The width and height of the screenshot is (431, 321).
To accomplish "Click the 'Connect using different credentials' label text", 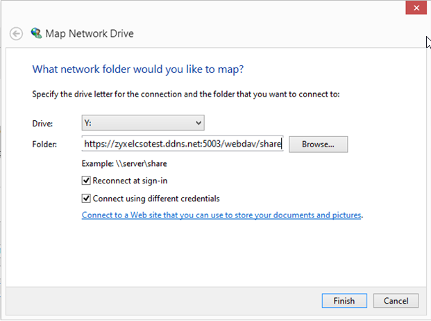I will (x=156, y=198).
